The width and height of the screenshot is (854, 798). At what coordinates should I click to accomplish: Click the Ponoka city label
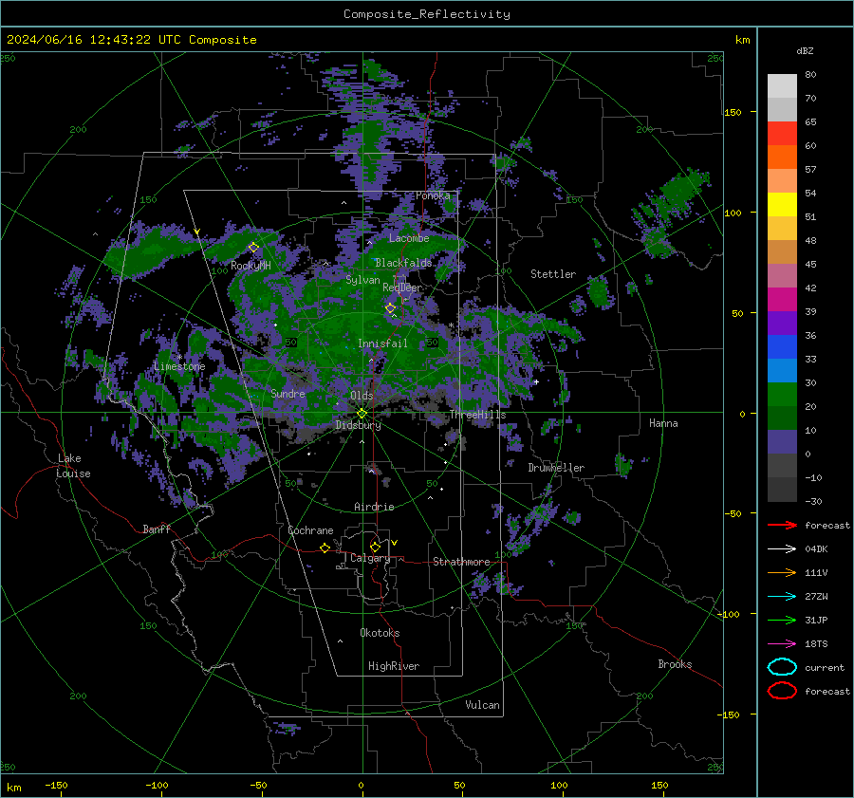coord(433,195)
